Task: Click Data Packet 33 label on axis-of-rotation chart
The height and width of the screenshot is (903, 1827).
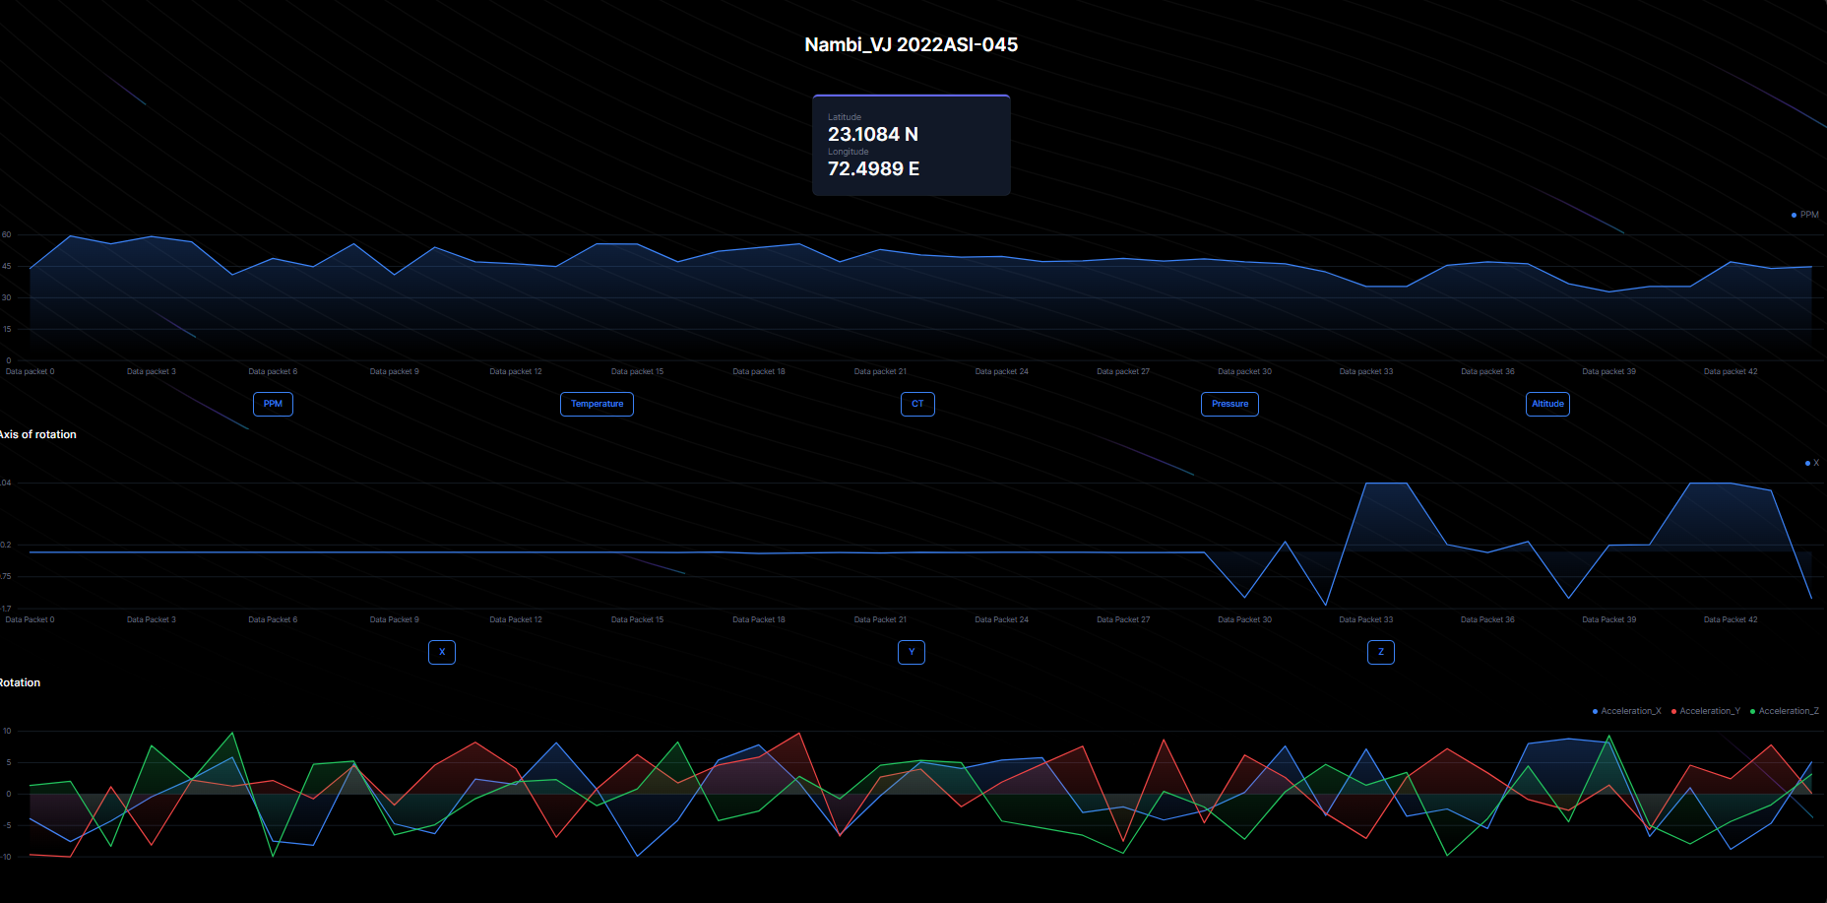Action: tap(1366, 620)
